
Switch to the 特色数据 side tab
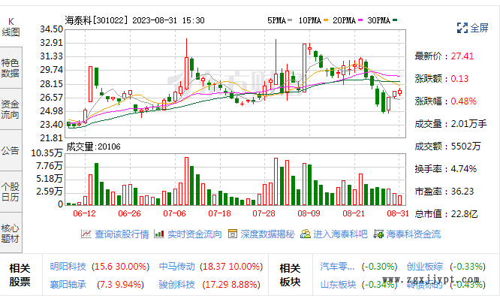point(11,68)
